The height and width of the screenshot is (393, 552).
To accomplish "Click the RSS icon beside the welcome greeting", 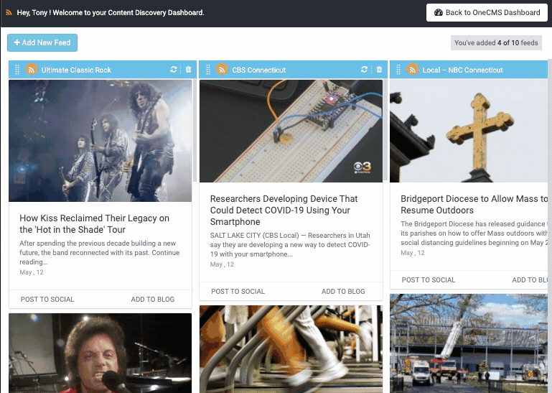I will point(9,13).
